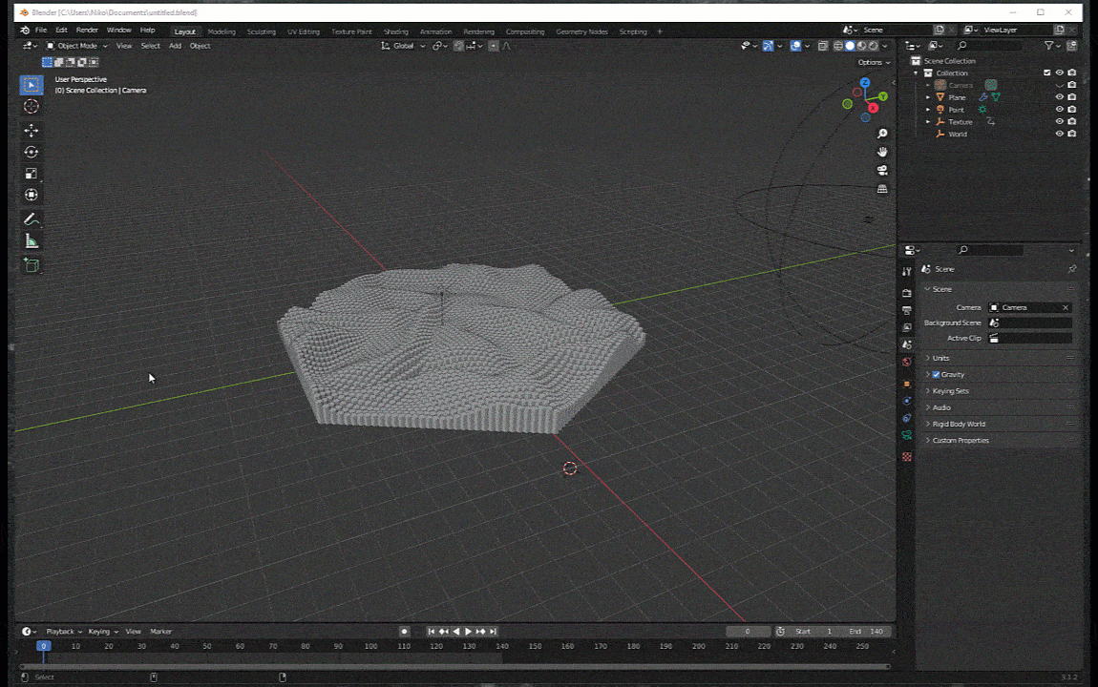The image size is (1098, 687).
Task: Jump to the timeline end frame
Action: 493,631
